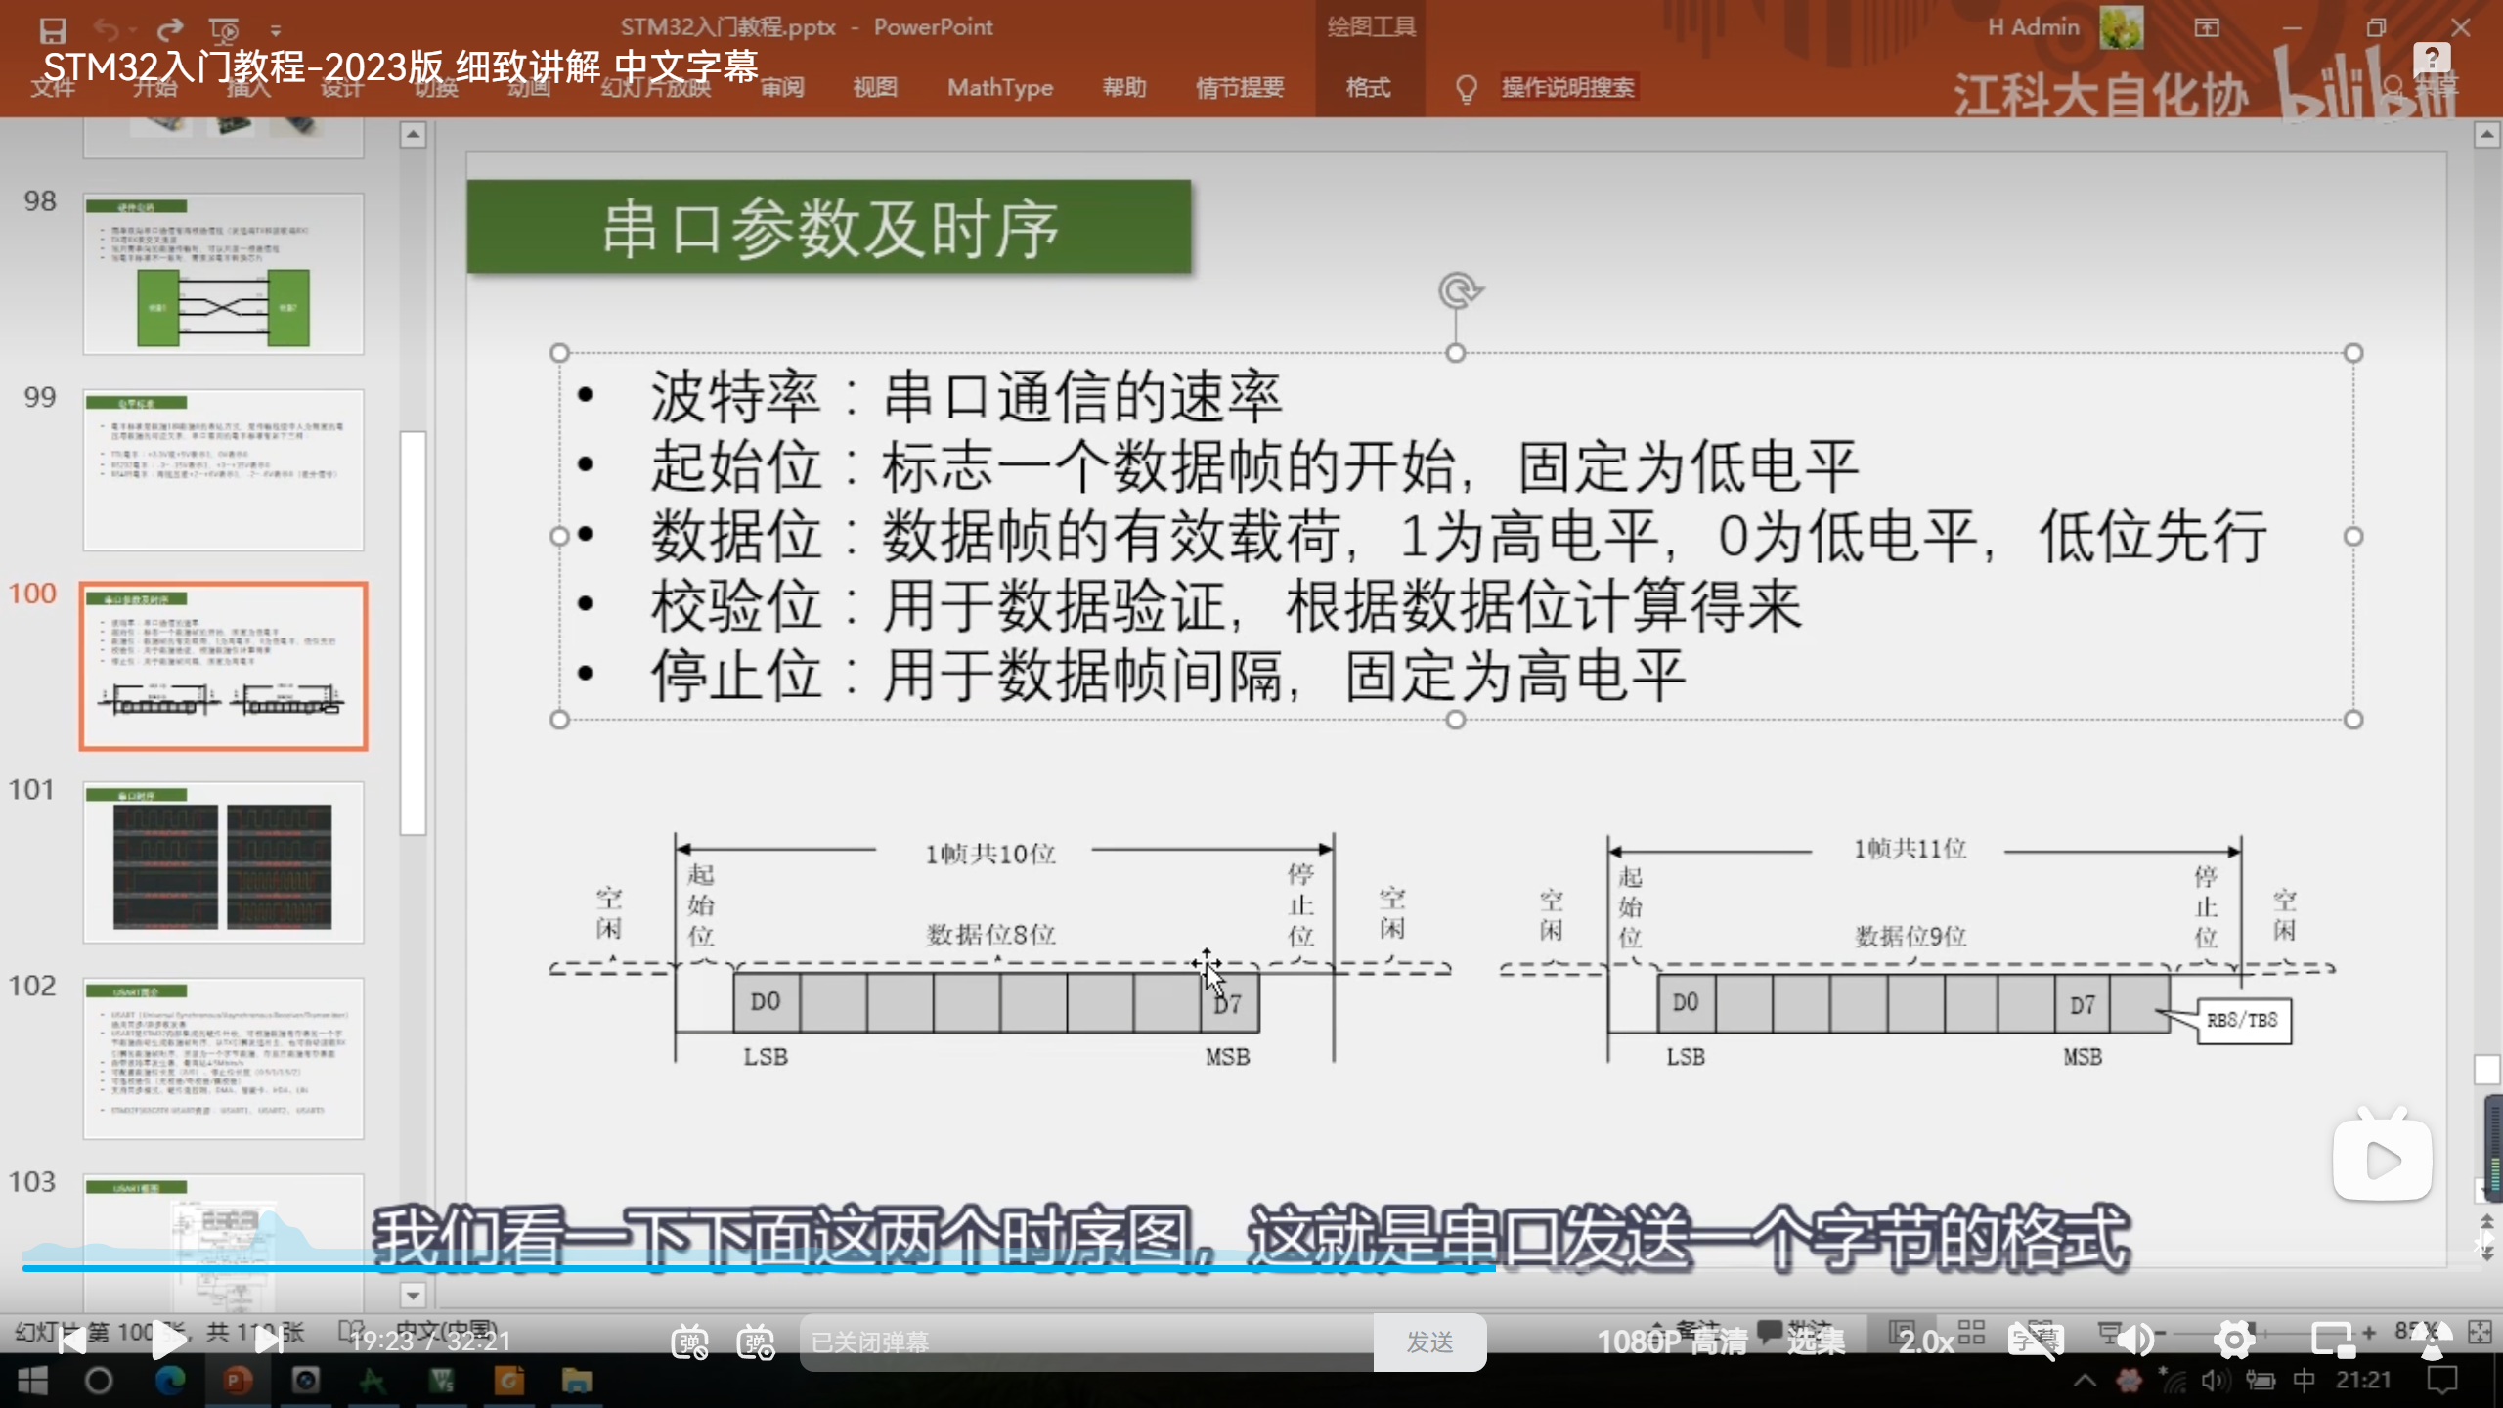Enable picture-in-picture mode icon
Screen dimensions: 2503x1408
click(2333, 1341)
